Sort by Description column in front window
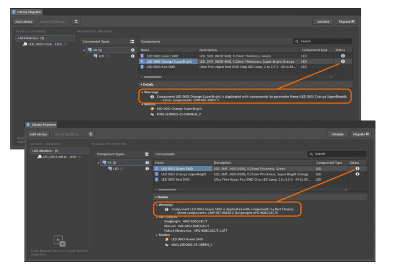Viewport: 401px width, 271px height. 263,162
